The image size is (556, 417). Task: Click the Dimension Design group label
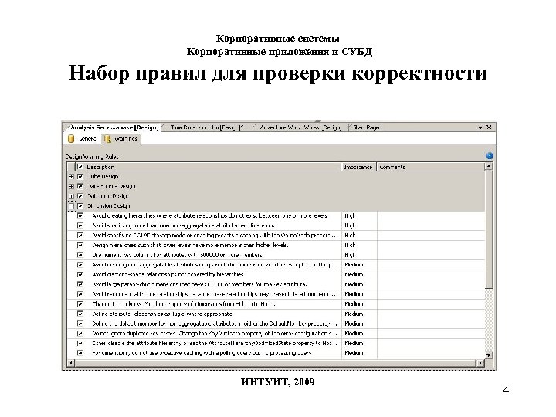(109, 206)
